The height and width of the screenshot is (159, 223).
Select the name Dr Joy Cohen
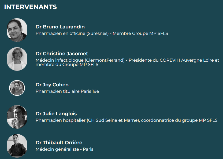(x=52, y=85)
